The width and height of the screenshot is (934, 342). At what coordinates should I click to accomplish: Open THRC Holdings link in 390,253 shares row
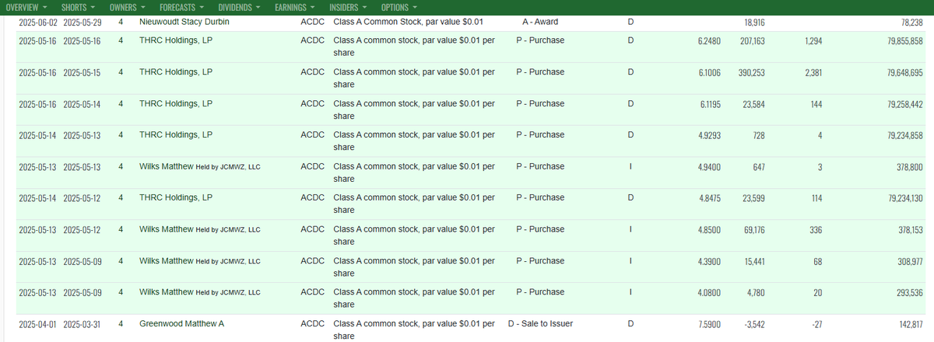coord(175,72)
